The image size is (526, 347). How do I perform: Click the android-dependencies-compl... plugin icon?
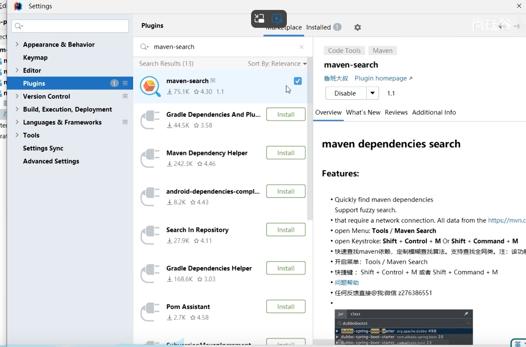tap(150, 197)
